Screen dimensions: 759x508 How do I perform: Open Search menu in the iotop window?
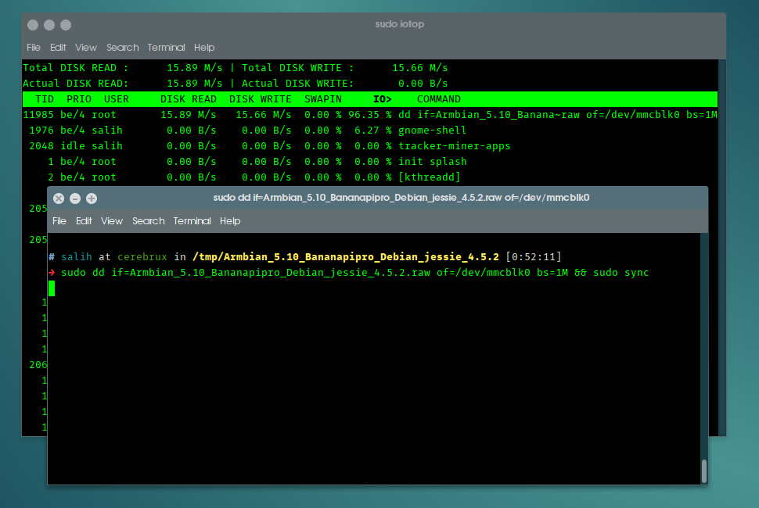point(122,48)
